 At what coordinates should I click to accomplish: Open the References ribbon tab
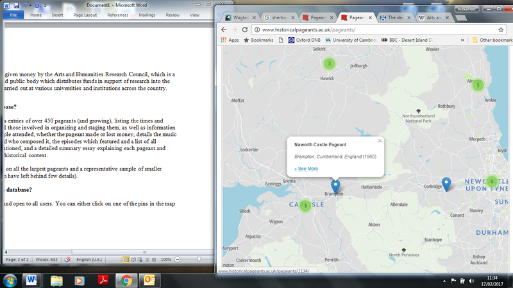[117, 14]
